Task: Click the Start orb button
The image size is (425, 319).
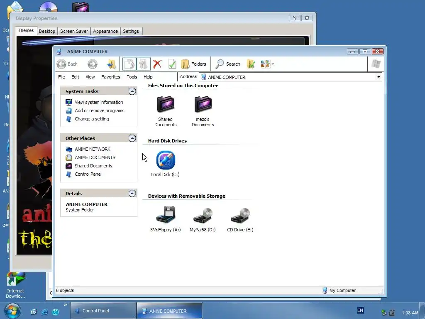Action: [12, 311]
